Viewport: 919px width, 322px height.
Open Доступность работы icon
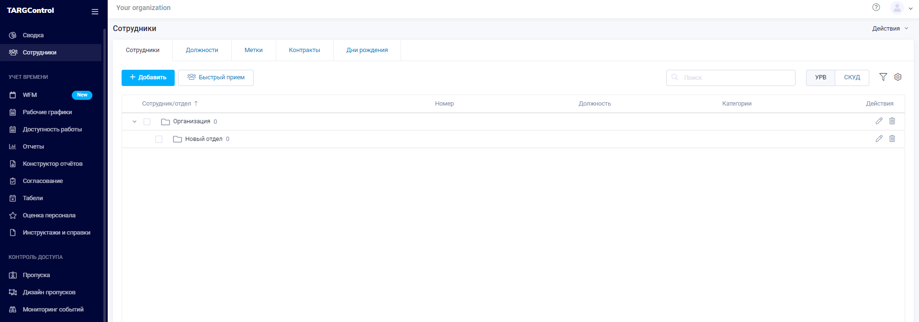(13, 129)
